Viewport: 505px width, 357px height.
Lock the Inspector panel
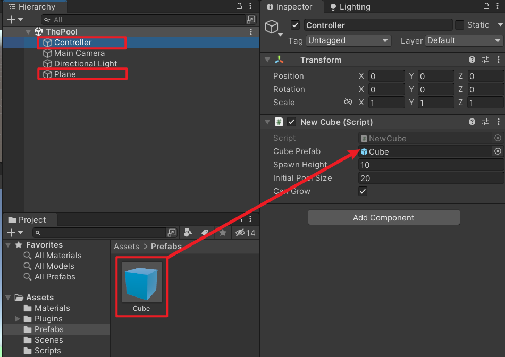point(486,6)
